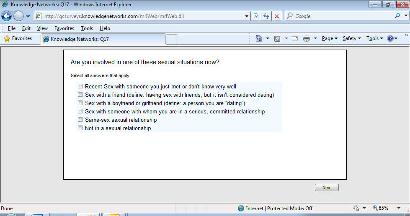
Task: Click the Favorites star button
Action: click(x=18, y=38)
